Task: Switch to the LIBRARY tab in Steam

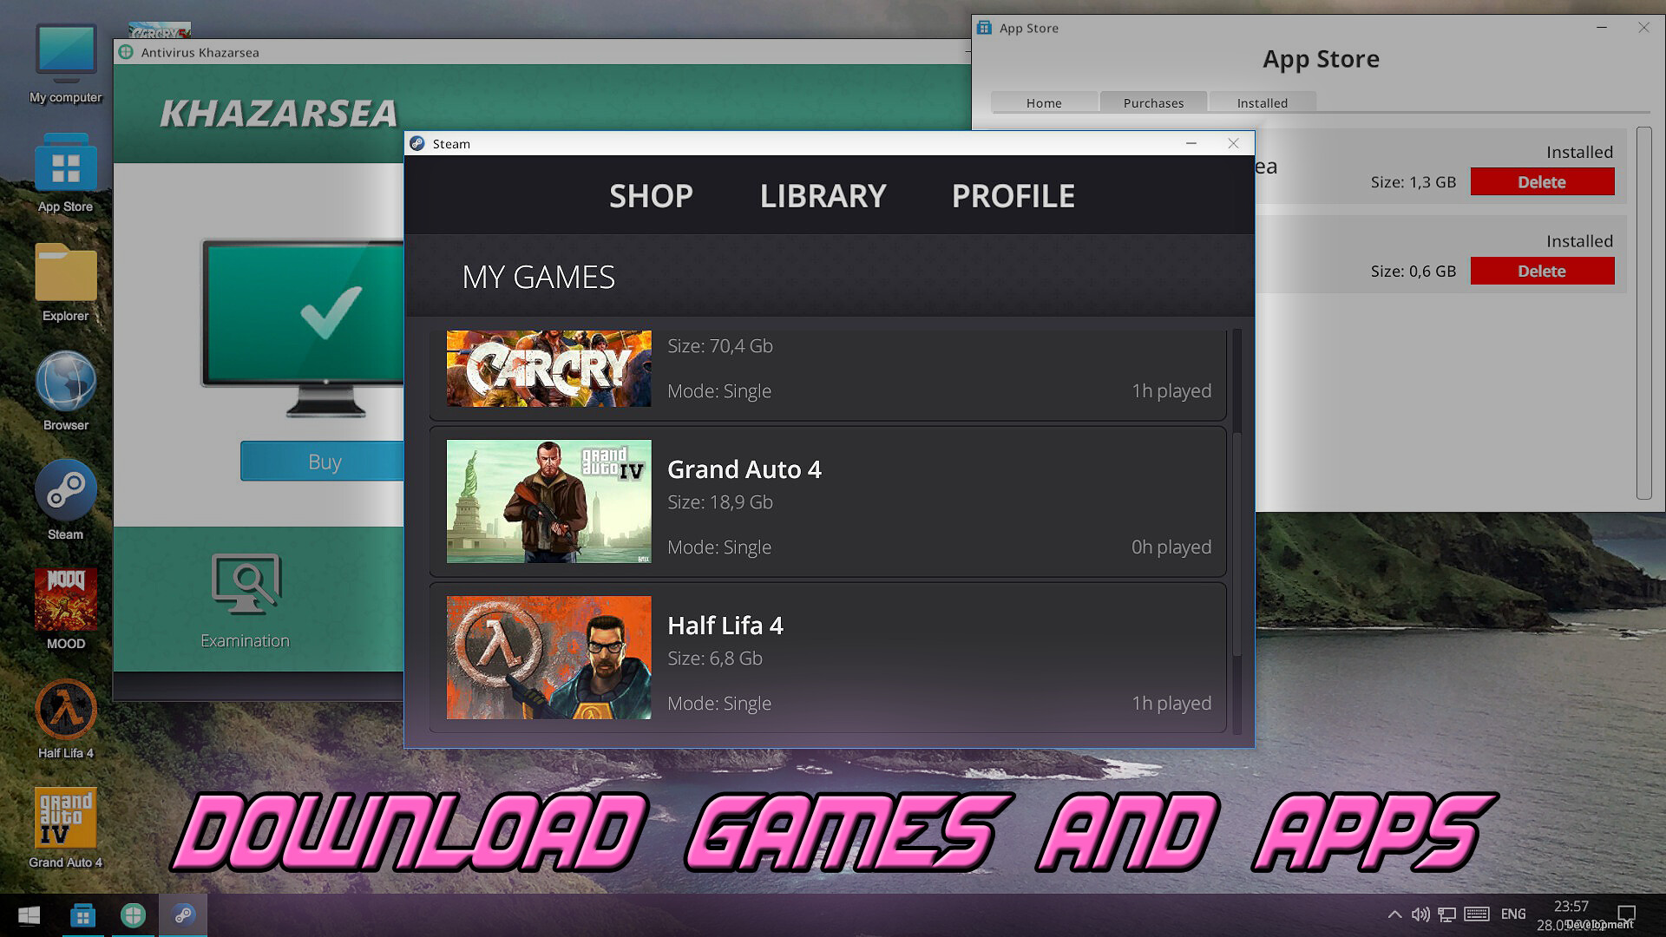Action: click(x=823, y=195)
